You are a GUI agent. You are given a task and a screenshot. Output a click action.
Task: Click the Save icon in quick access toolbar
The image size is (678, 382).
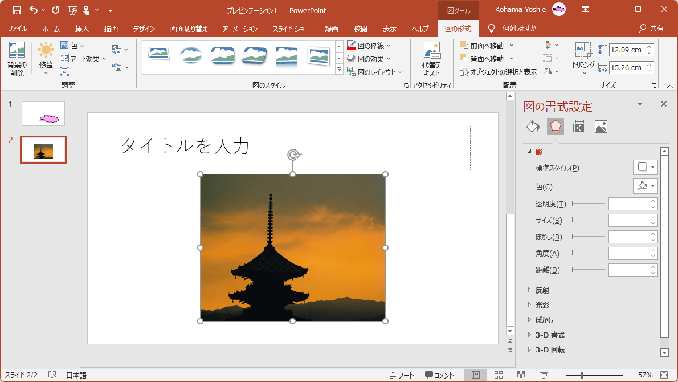(17, 10)
